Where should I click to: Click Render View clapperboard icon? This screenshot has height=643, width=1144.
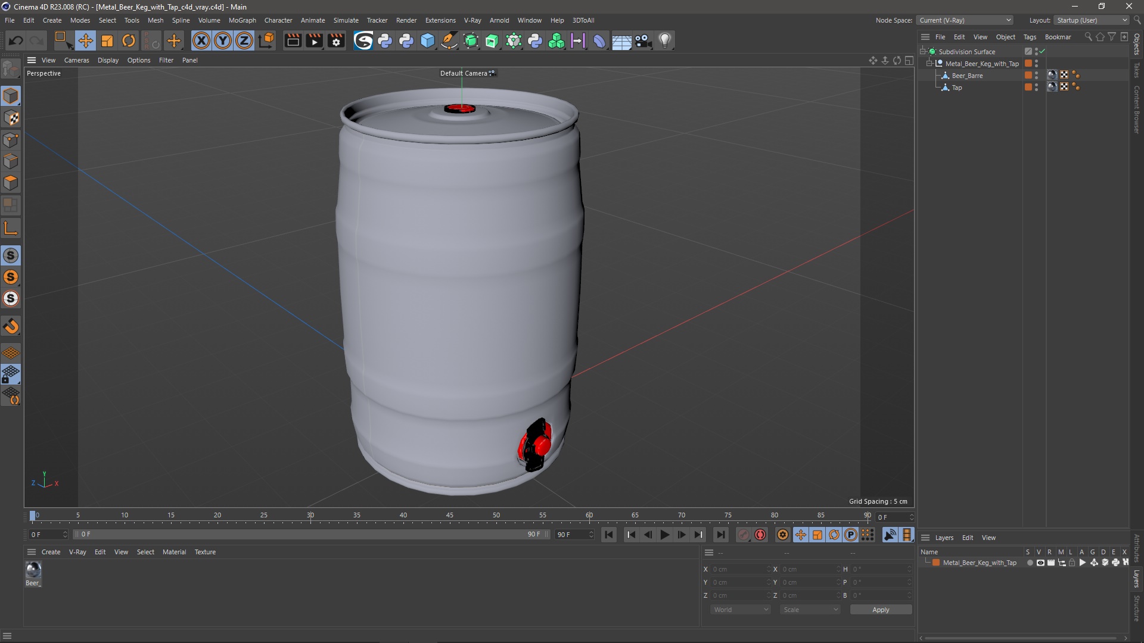293,40
